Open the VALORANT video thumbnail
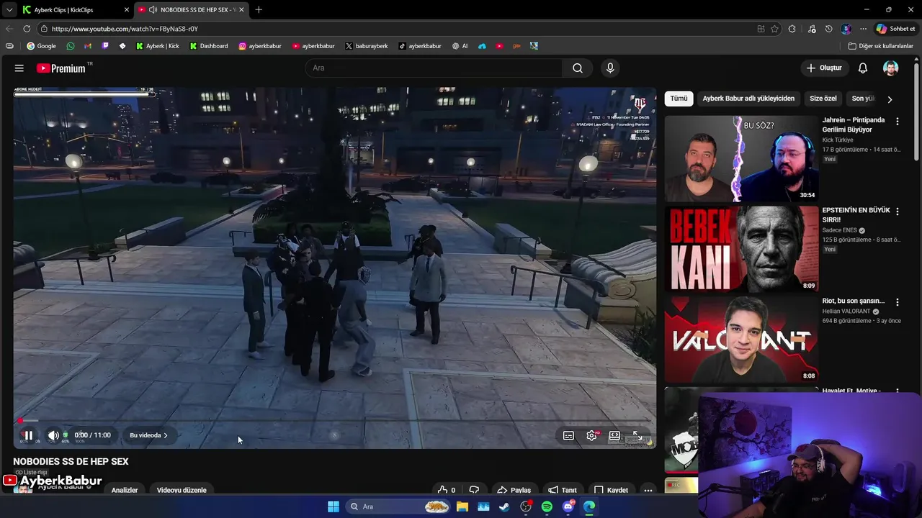 click(741, 340)
